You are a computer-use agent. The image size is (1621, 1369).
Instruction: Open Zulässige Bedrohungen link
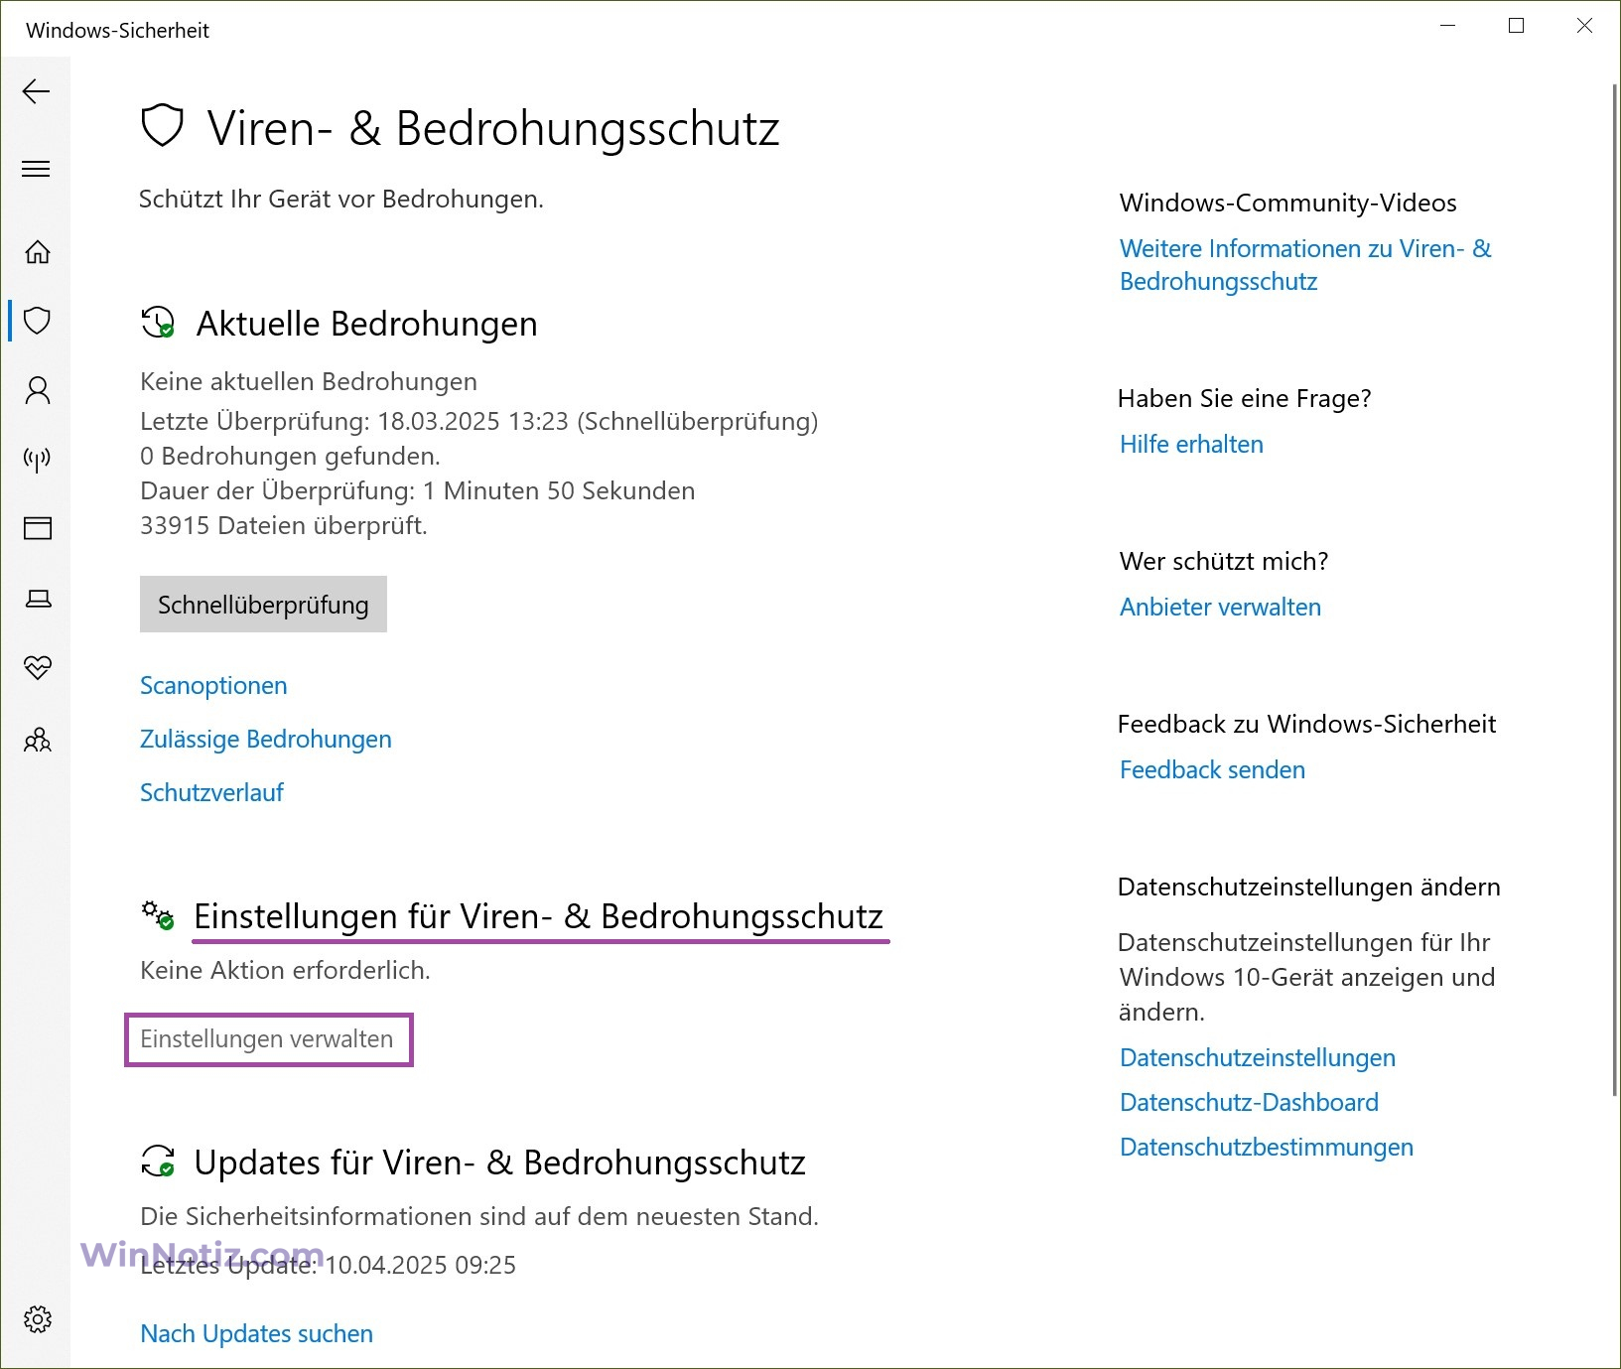point(266,740)
